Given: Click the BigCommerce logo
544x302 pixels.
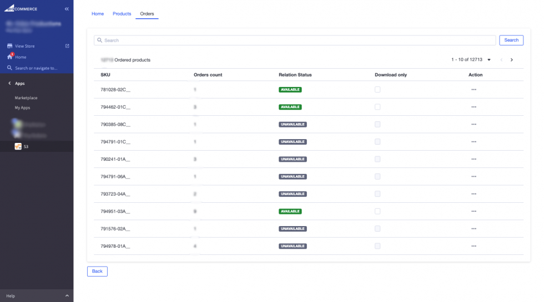Looking at the screenshot, I should (21, 9).
